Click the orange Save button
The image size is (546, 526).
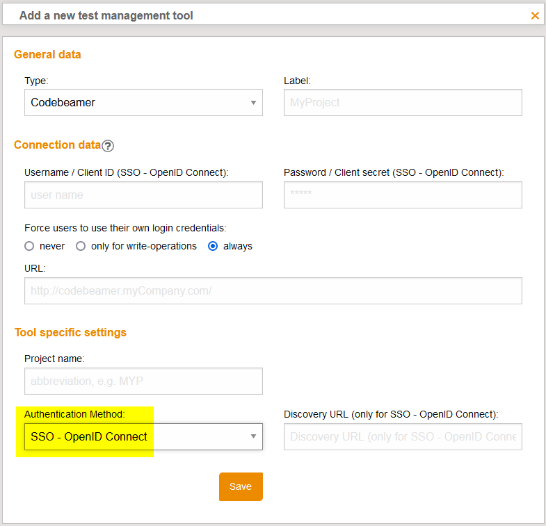coord(241,486)
